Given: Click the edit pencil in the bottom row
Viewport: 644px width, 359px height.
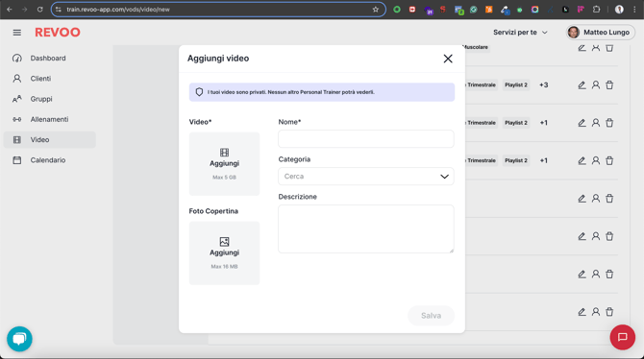Looking at the screenshot, I should [x=582, y=312].
